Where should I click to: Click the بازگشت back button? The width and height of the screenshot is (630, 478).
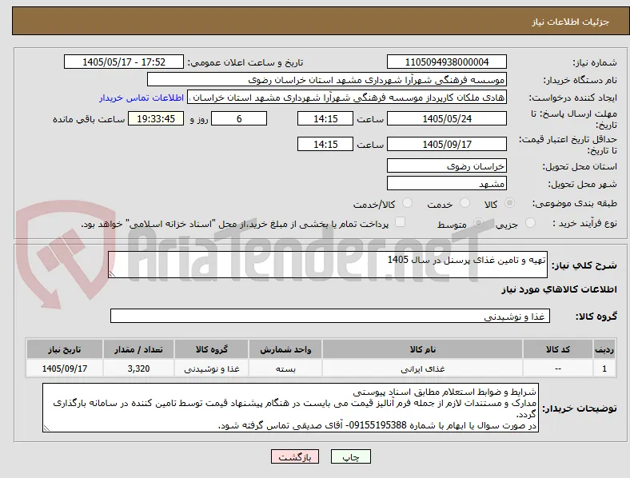pyautogui.click(x=295, y=456)
